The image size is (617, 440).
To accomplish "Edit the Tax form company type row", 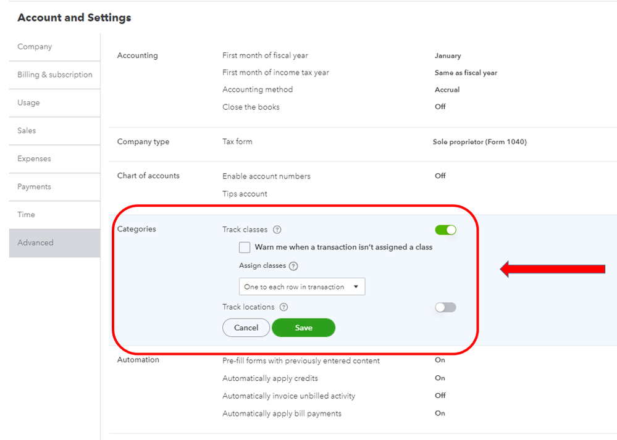I will click(237, 141).
